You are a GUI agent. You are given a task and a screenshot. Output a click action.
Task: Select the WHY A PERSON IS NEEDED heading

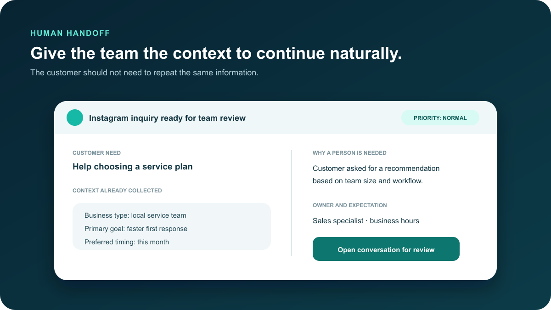coord(349,153)
